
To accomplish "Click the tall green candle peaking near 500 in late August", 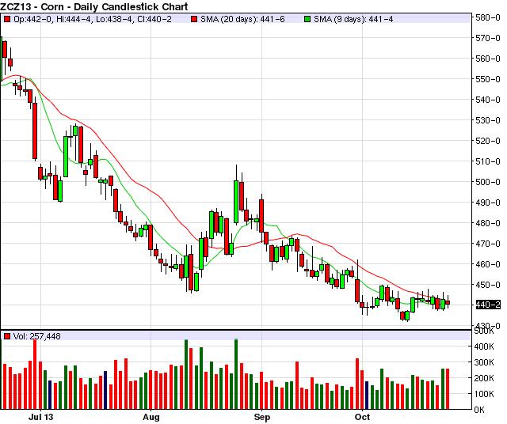I will 236,202.
